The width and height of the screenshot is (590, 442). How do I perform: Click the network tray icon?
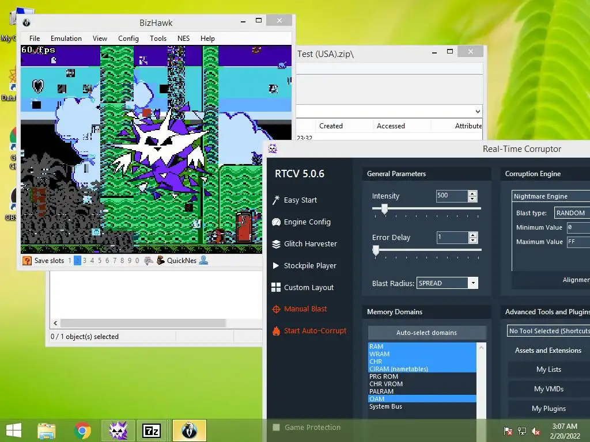[522, 431]
